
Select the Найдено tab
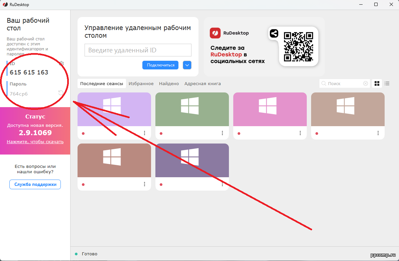[x=169, y=84]
